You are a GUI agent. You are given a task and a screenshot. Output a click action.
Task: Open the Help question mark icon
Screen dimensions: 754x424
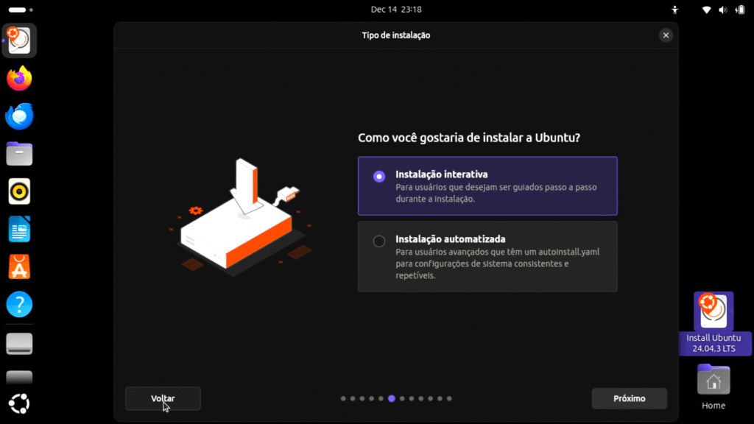(19, 304)
